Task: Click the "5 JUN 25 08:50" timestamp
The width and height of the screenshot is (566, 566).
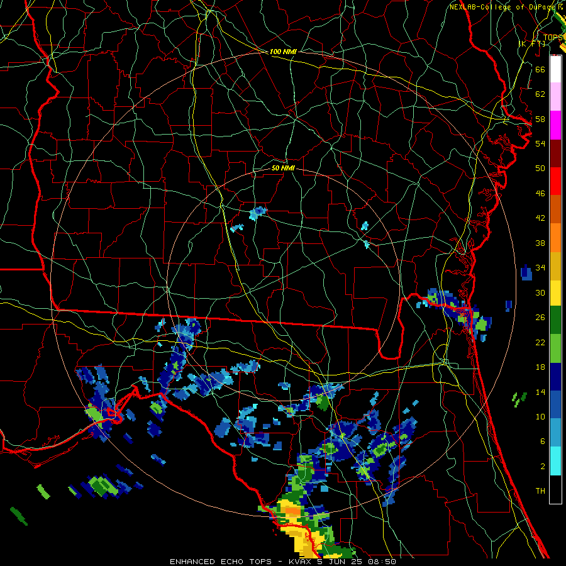Action: pyautogui.click(x=357, y=562)
